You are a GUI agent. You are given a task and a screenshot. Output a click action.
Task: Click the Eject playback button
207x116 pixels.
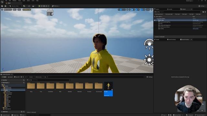click(x=46, y=6)
